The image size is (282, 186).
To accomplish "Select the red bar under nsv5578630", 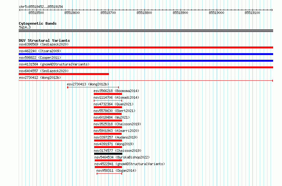I will pos(108,114).
